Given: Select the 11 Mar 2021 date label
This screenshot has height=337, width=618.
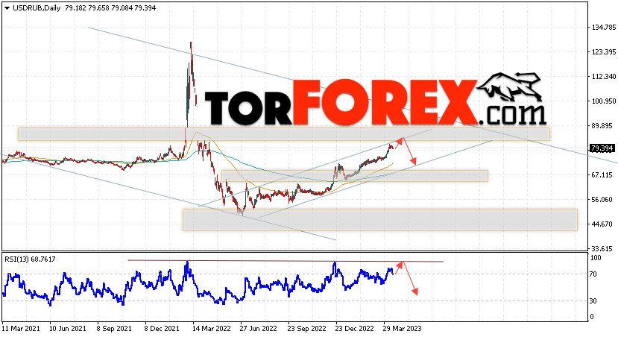Looking at the screenshot, I should (x=19, y=328).
